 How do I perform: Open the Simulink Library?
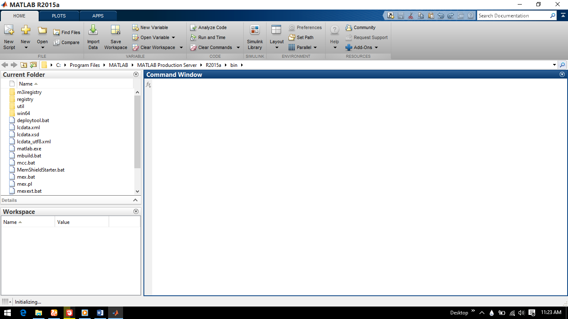point(254,37)
